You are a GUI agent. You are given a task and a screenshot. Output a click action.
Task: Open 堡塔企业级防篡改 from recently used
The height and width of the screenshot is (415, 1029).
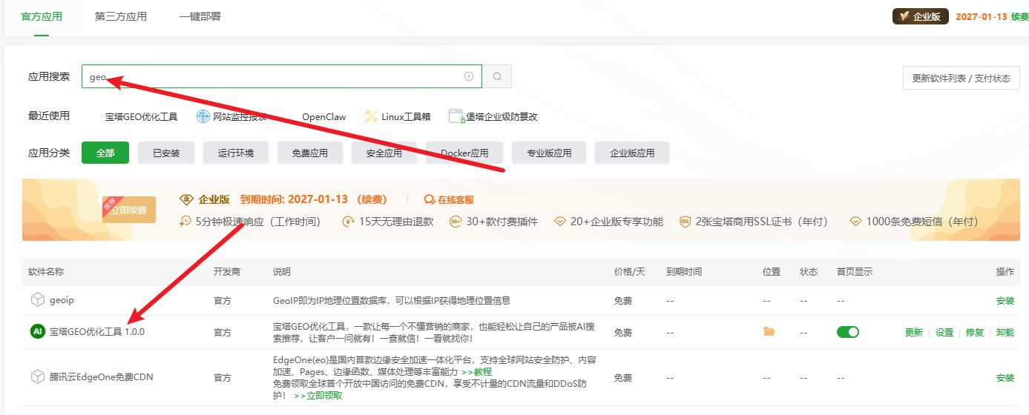(x=493, y=116)
